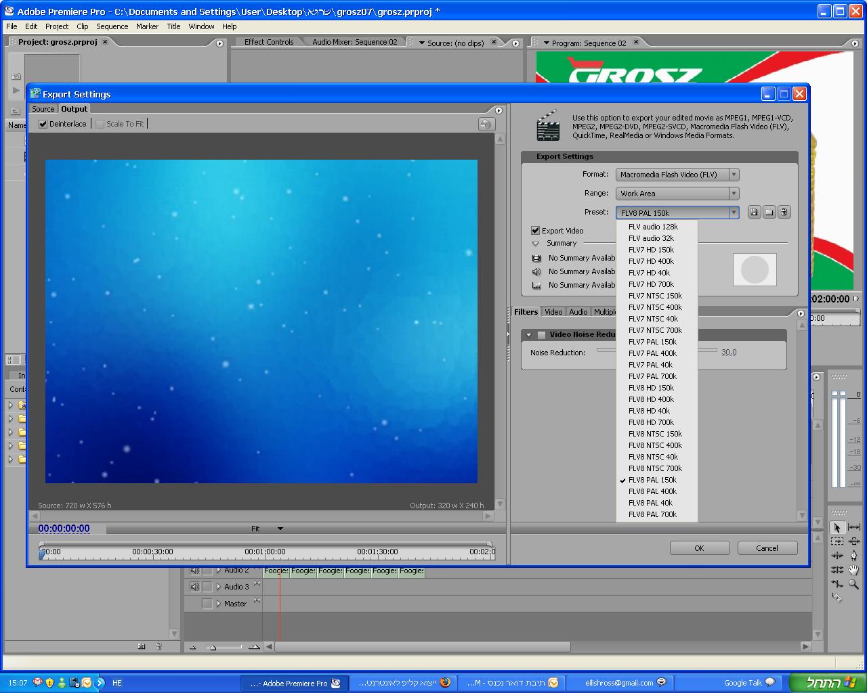Click the new bin icon in Project panel
This screenshot has width=867, height=693.
pyautogui.click(x=142, y=646)
